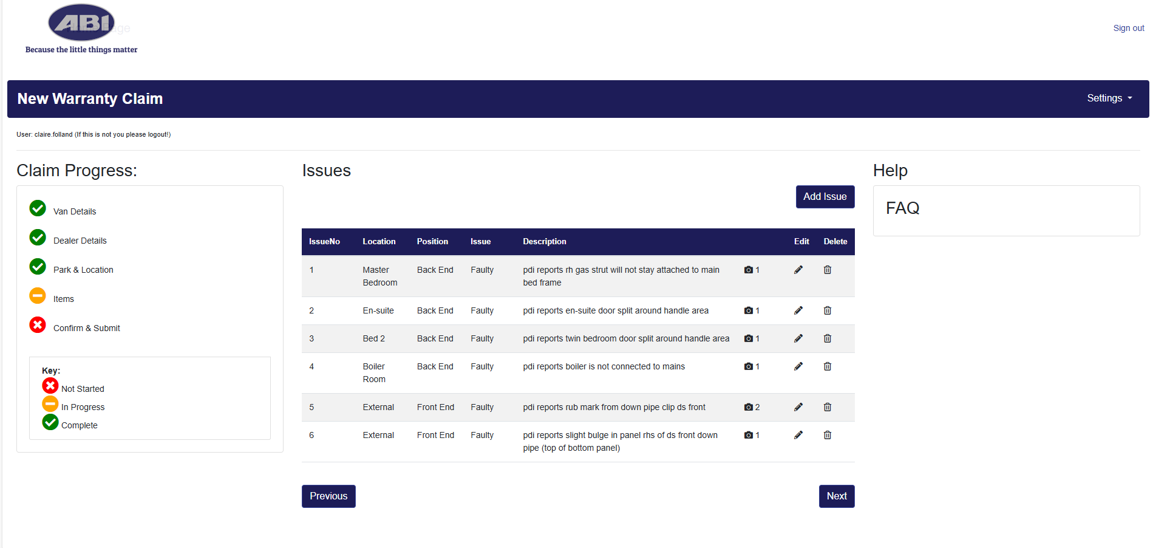Click the ABI logo at top left
The image size is (1153, 548).
click(x=81, y=23)
